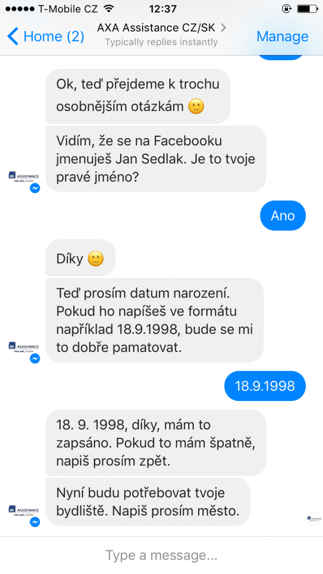Tap the Díky message bubble
Screen dimensions: 323x574
point(80,258)
